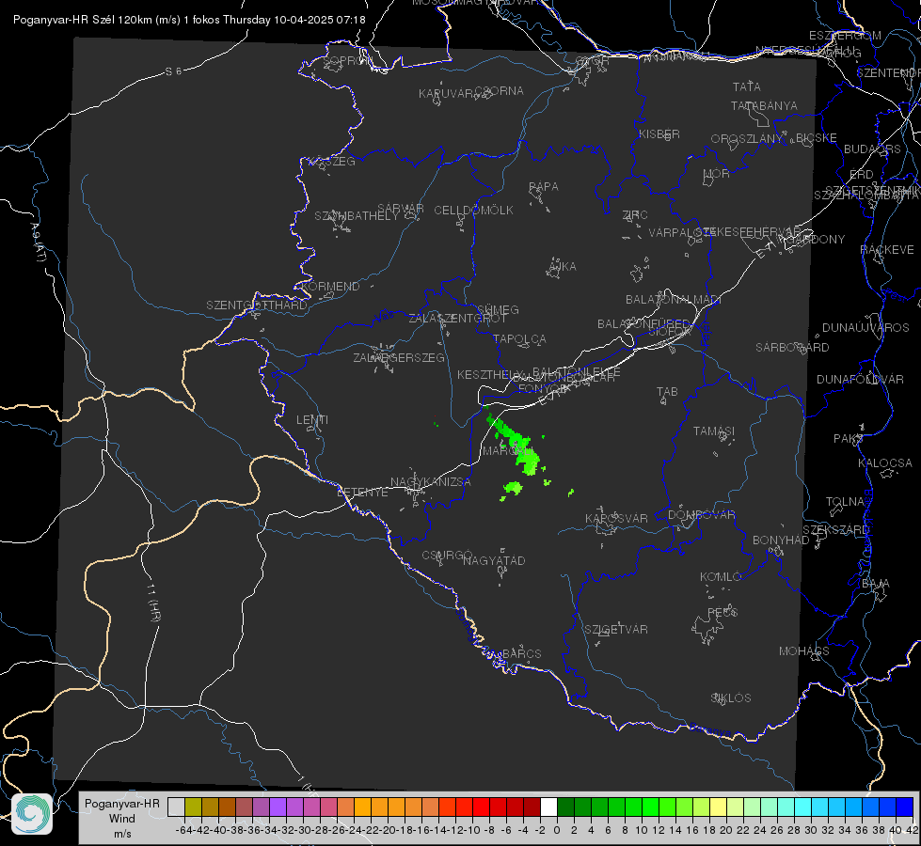
Task: Select the TAPOLCA label
Action: click(x=519, y=339)
